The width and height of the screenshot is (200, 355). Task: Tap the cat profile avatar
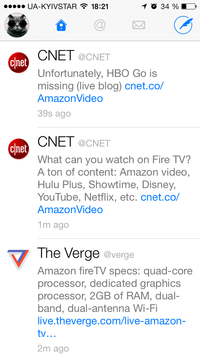[x=17, y=25]
